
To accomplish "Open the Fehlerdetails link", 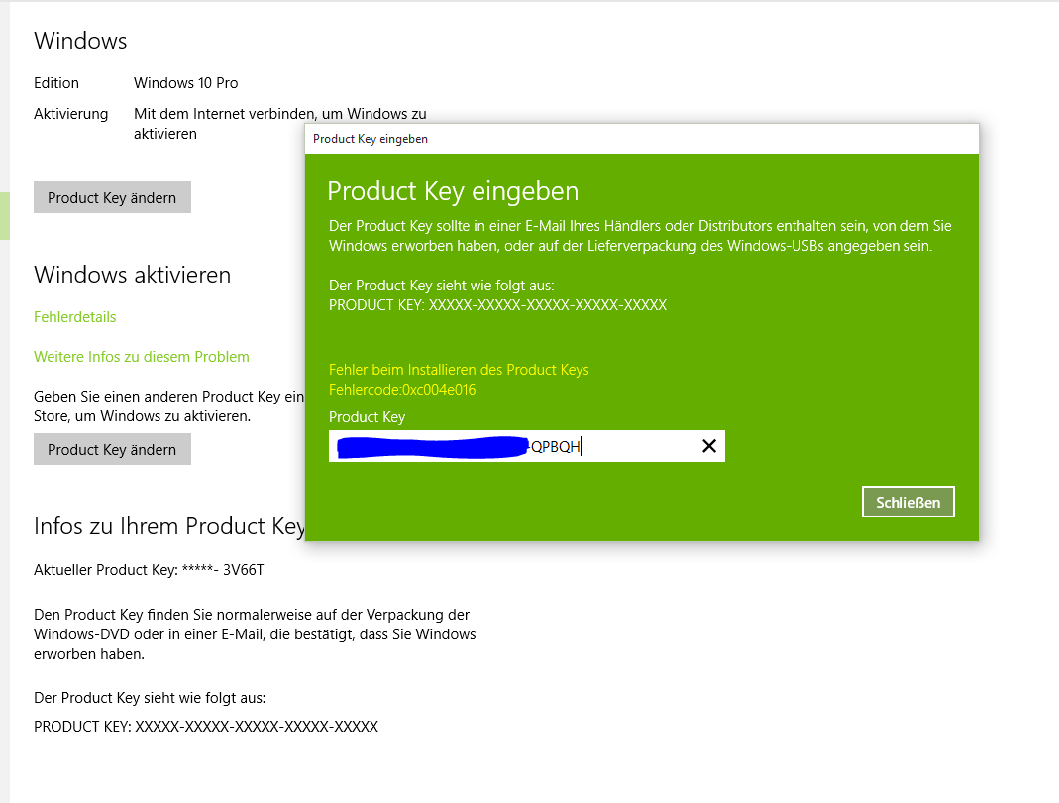I will 75,317.
